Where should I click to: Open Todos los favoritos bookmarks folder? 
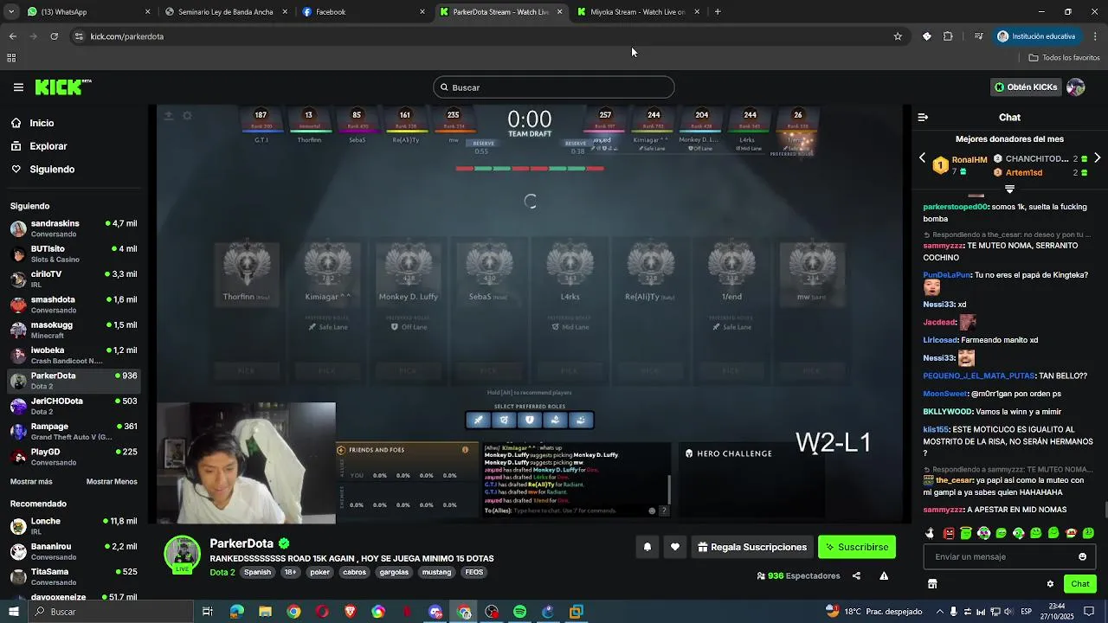pyautogui.click(x=1064, y=58)
